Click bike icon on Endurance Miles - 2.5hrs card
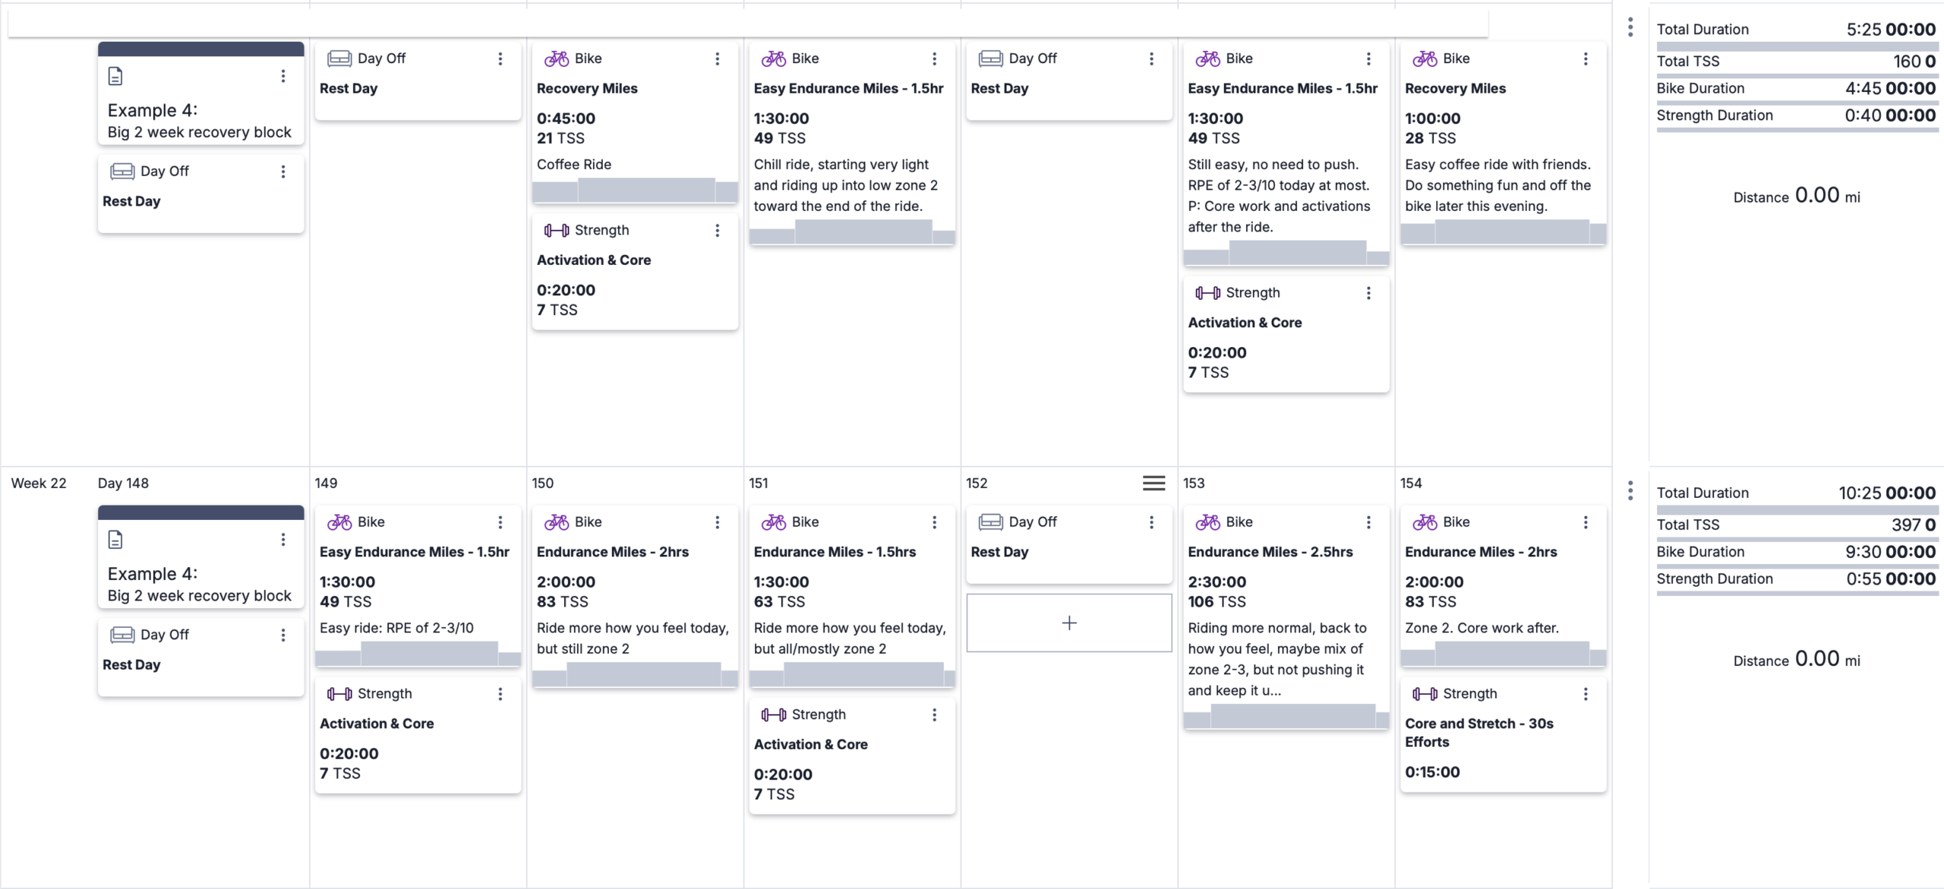The width and height of the screenshot is (1944, 889). pyautogui.click(x=1207, y=522)
